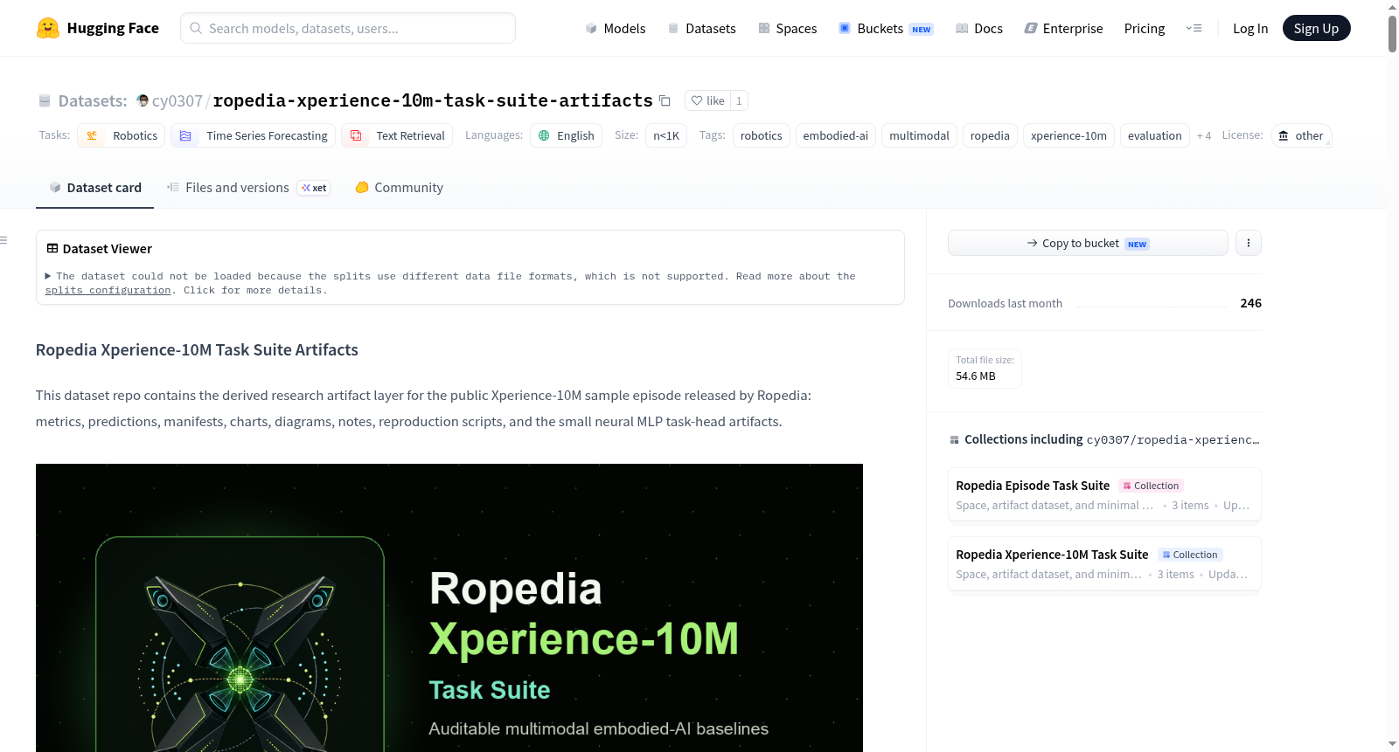Select the n<1K size tag
The height and width of the screenshot is (752, 1399).
pos(666,135)
